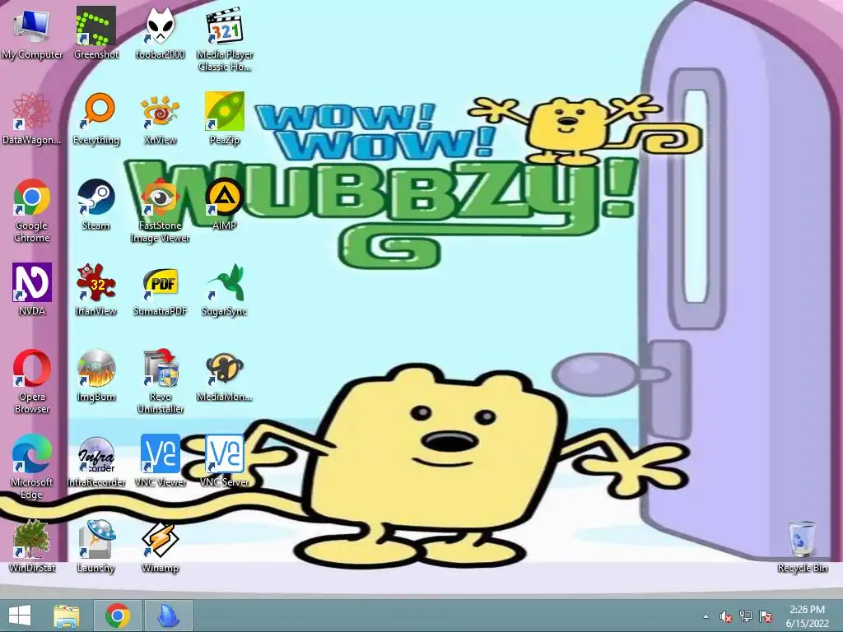Open the IrfanView shortcut
Viewport: 843px width, 632px height.
96,290
